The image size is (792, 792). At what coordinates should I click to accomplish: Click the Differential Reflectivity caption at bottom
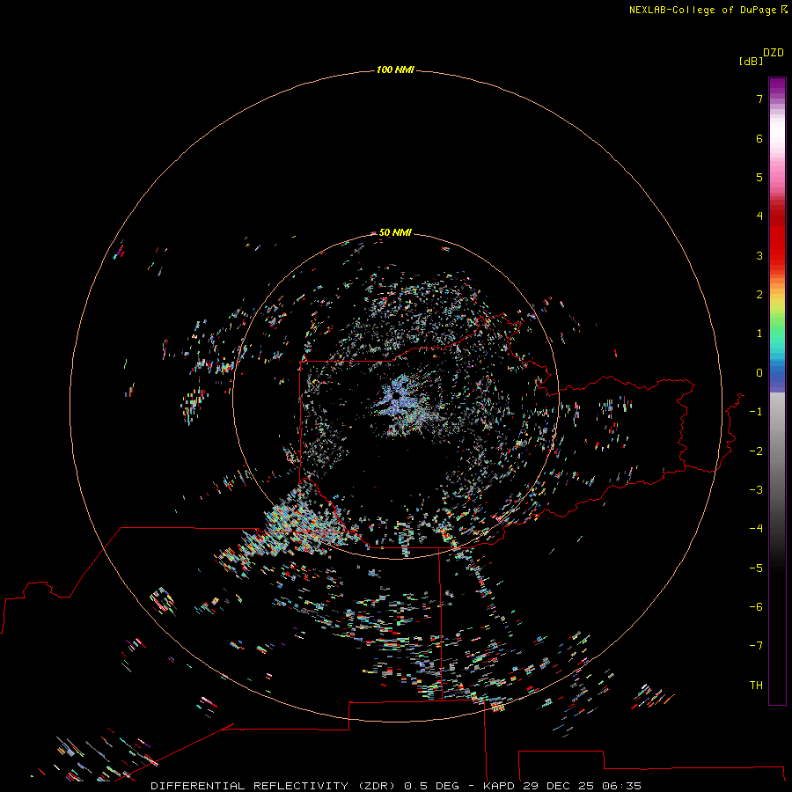396,786
